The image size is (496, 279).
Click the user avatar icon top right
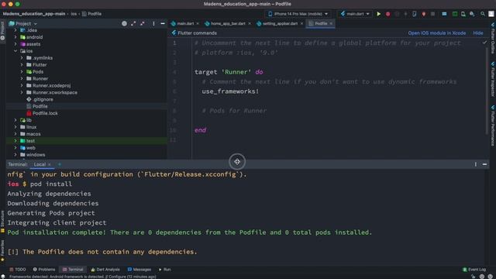491,14
